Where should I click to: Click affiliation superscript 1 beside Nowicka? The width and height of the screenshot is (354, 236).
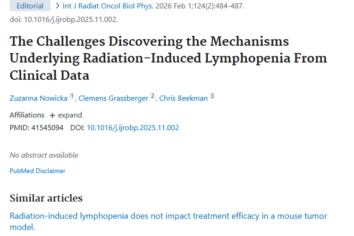pos(72,96)
